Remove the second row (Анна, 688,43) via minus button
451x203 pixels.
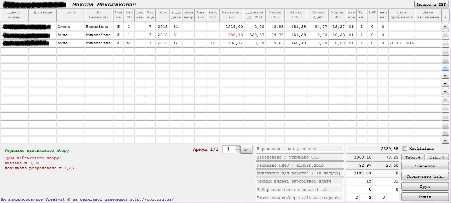tap(445, 35)
